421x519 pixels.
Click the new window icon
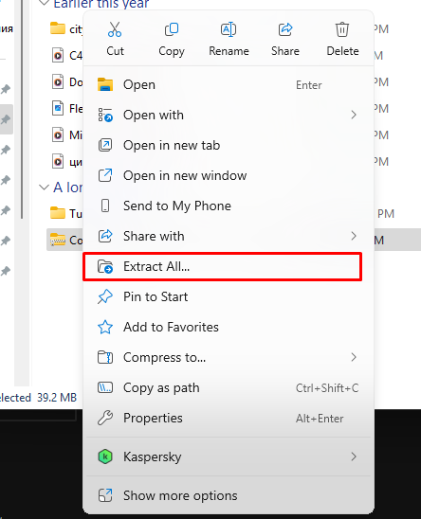(x=105, y=175)
